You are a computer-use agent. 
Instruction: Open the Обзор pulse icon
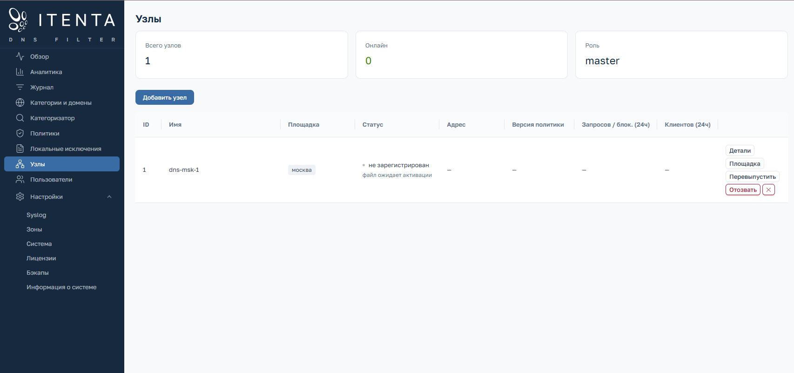[20, 56]
